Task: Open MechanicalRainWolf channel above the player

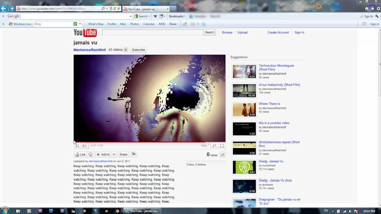Action: tap(90, 50)
